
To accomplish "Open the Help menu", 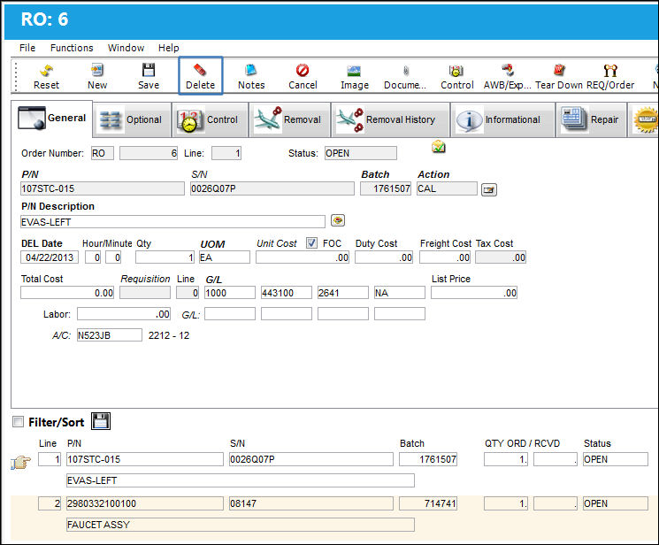I will [169, 48].
